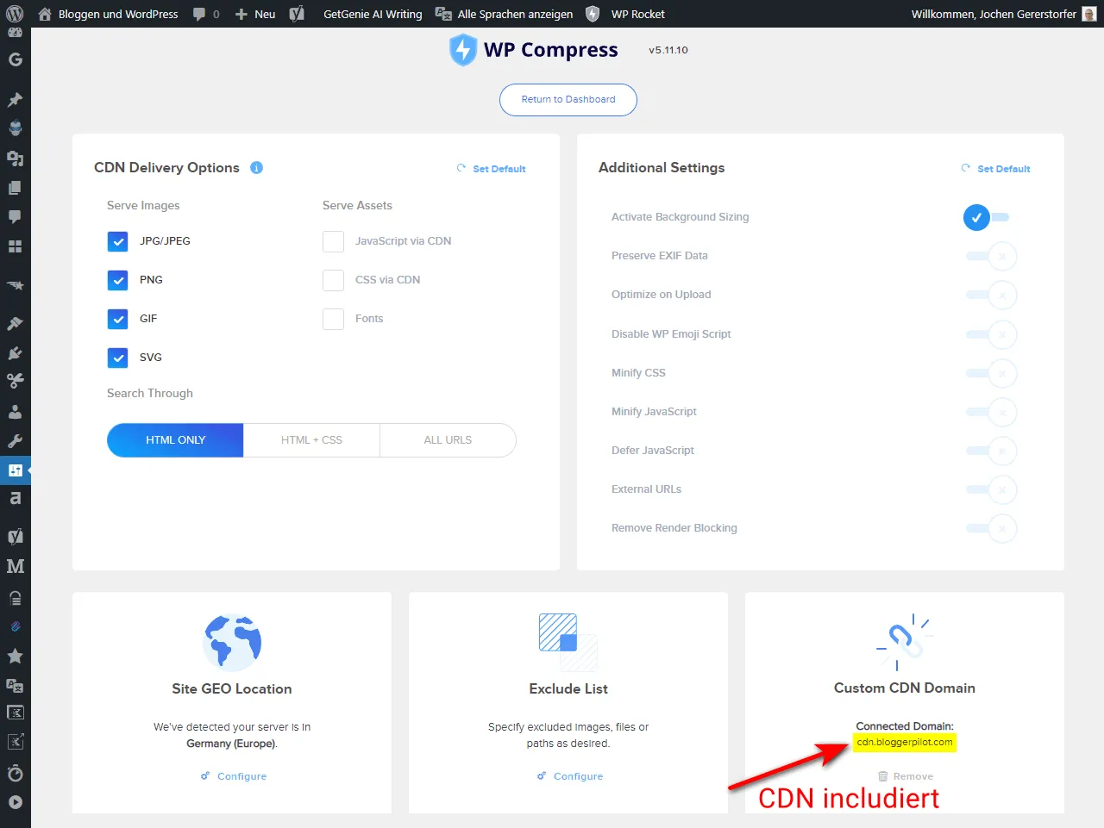The width and height of the screenshot is (1104, 828).
Task: Click Configure under Site GEO Location
Action: pos(234,776)
